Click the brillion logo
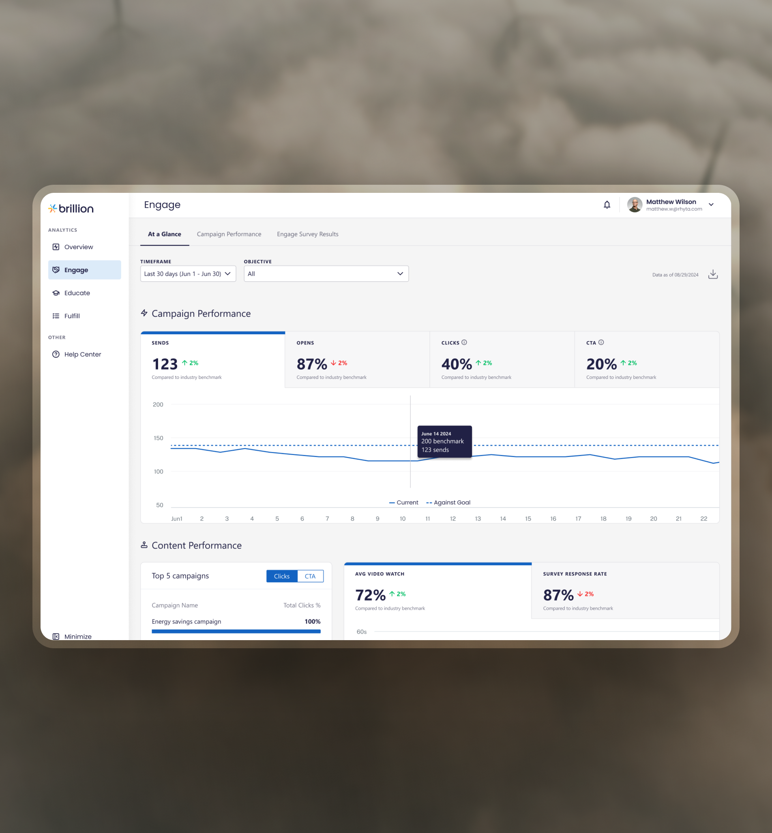Screen dimensions: 772x833 tap(71, 208)
